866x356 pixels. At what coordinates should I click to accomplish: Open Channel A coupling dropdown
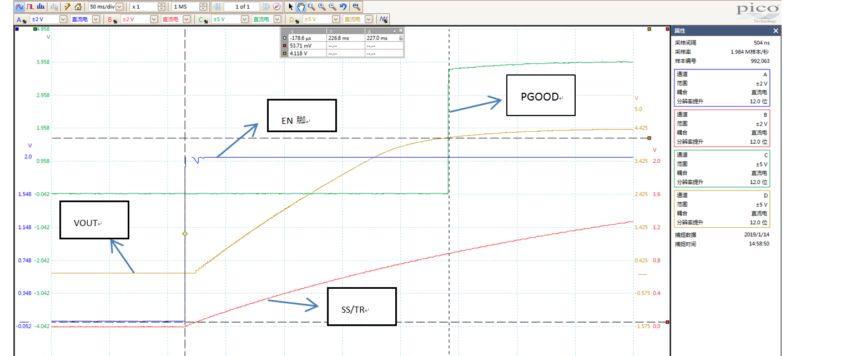tap(95, 19)
